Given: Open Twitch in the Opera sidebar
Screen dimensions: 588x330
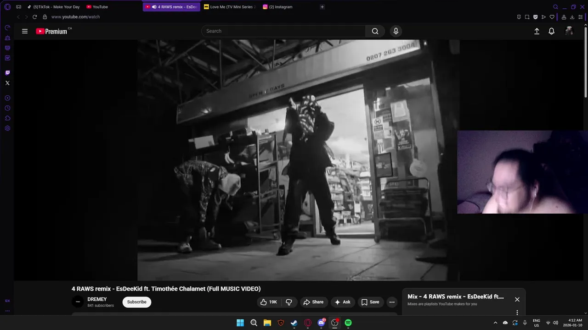Looking at the screenshot, I should [x=7, y=73].
